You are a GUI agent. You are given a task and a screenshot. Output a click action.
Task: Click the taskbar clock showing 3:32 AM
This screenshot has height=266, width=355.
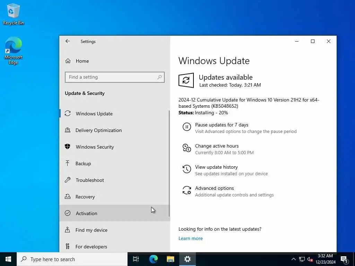[x=325, y=259]
